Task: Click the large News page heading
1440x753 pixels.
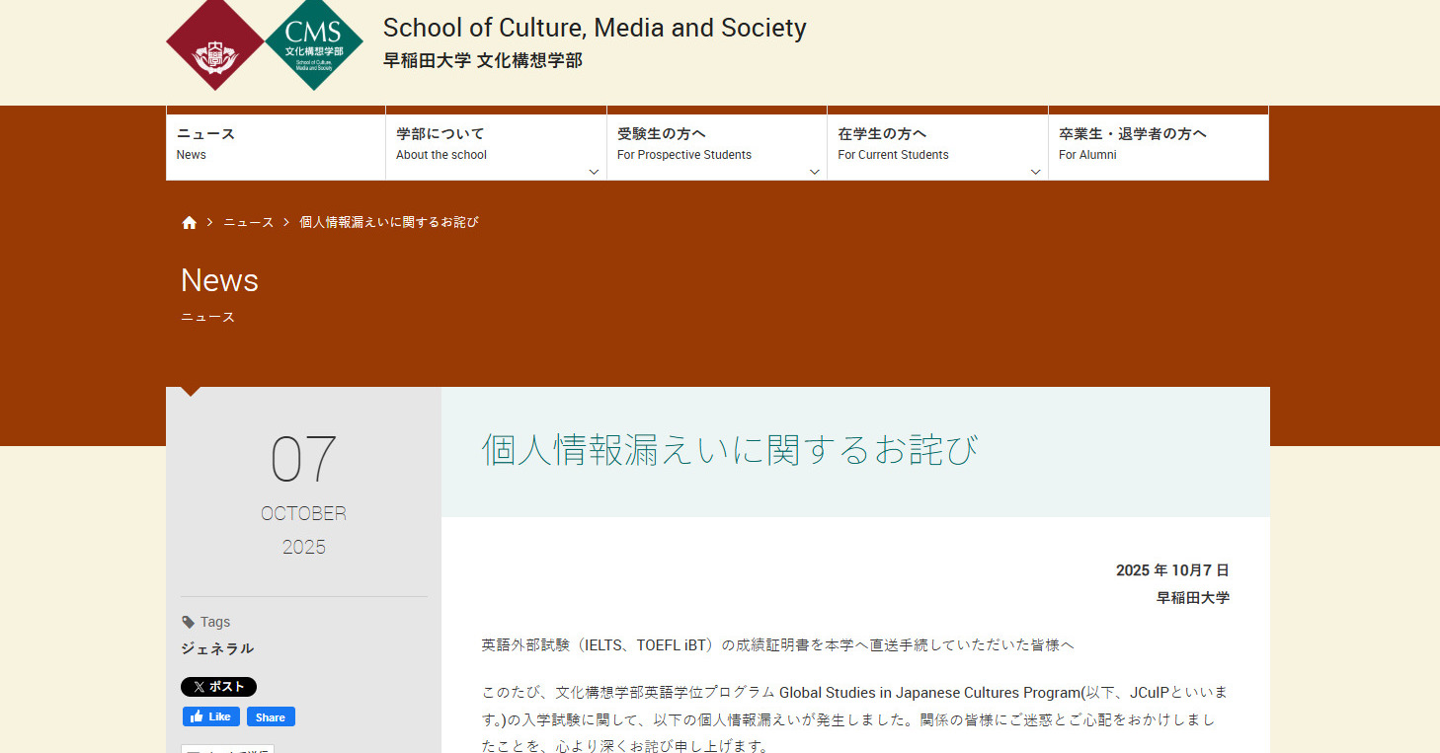Action: click(x=219, y=280)
